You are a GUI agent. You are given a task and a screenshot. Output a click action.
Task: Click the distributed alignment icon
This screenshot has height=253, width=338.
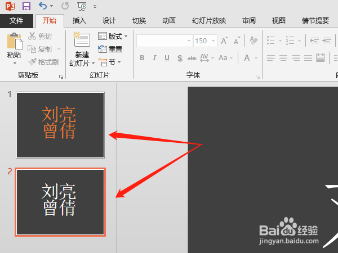[x=321, y=58]
